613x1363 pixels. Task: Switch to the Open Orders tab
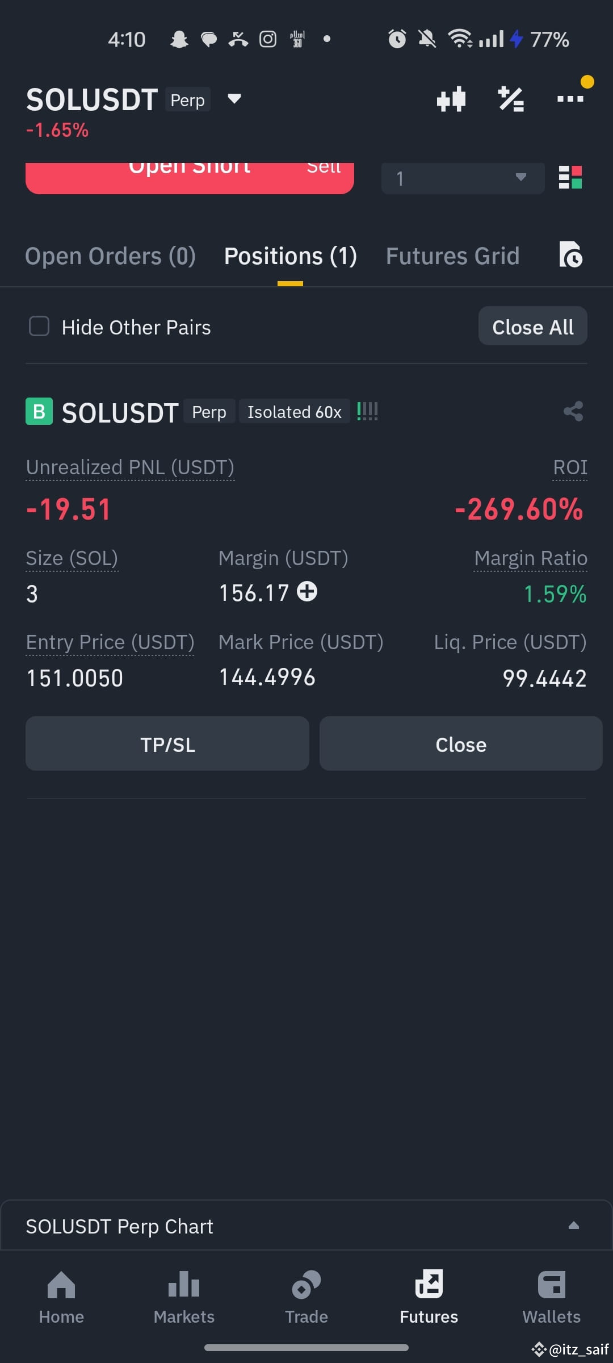[110, 256]
